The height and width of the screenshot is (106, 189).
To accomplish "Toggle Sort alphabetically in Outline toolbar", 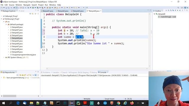I will [171, 11].
